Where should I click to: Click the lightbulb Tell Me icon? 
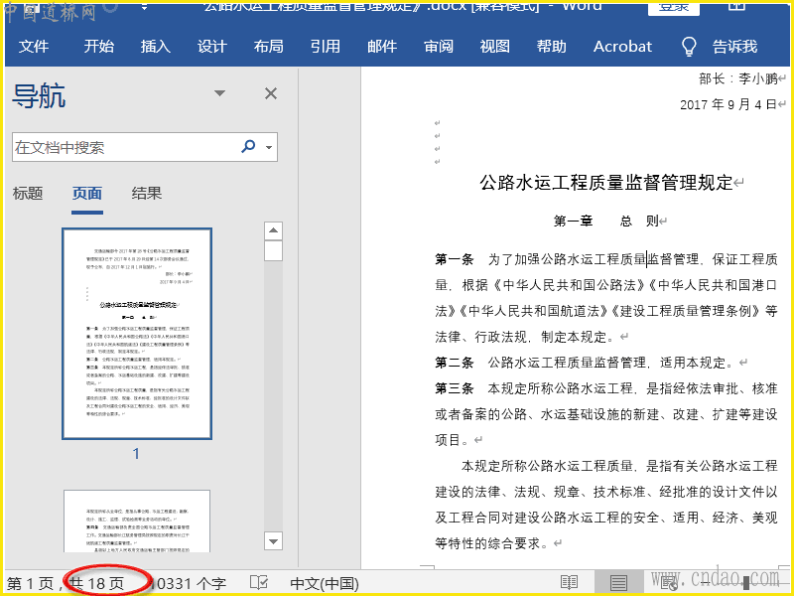tap(689, 47)
